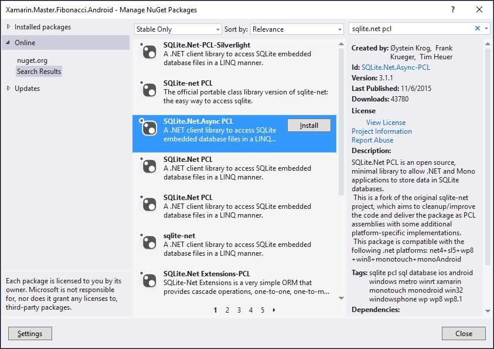This screenshot has height=349, width=494.
Task: Open help with the question mark button
Action: (453, 9)
